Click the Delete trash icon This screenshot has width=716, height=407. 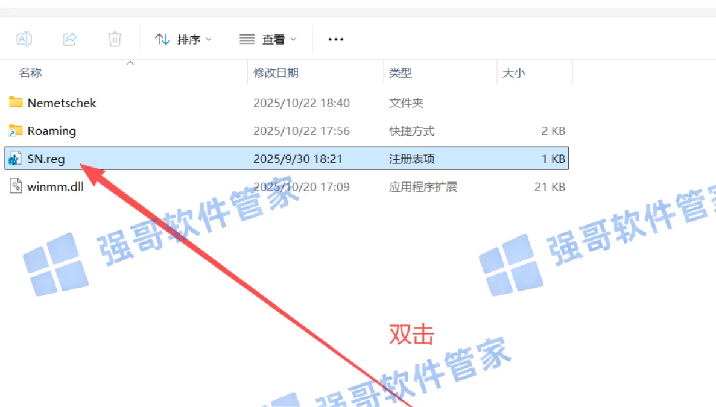(x=115, y=39)
